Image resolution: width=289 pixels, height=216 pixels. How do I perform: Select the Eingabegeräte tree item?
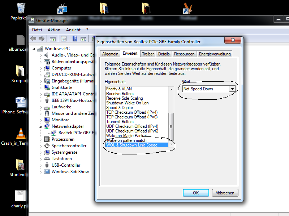[x=73, y=81]
